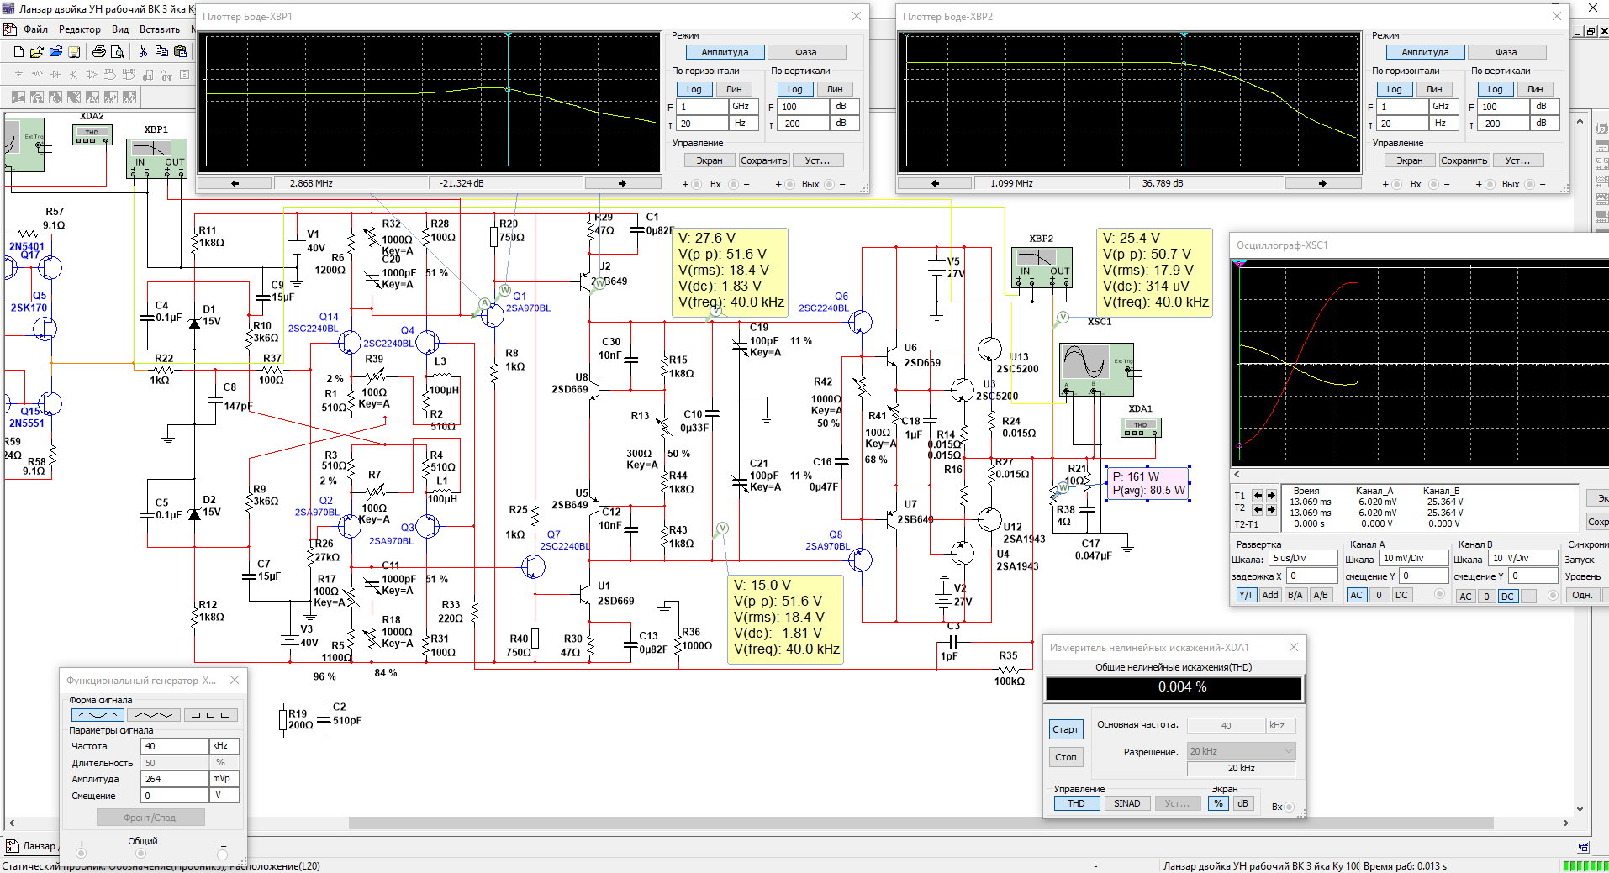Click the Print icon in toolbar
1609x873 pixels.
click(x=99, y=52)
